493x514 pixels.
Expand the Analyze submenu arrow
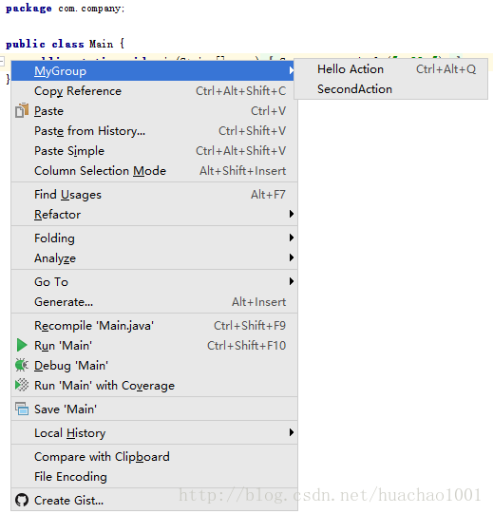[x=291, y=257]
